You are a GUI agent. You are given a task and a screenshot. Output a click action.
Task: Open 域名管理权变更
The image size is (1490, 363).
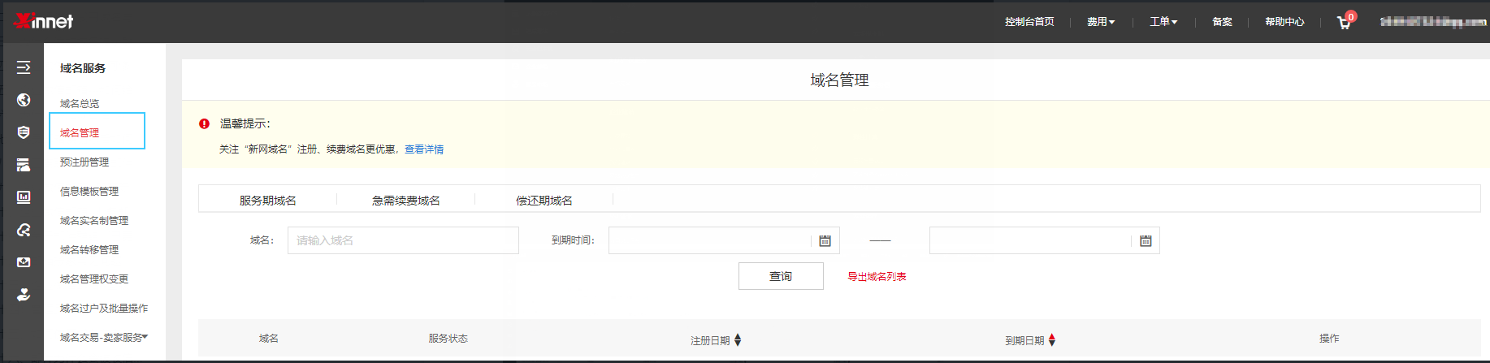94,279
